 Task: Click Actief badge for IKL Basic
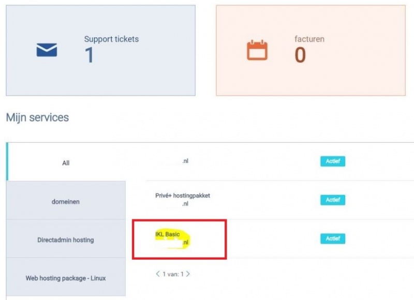pos(333,238)
